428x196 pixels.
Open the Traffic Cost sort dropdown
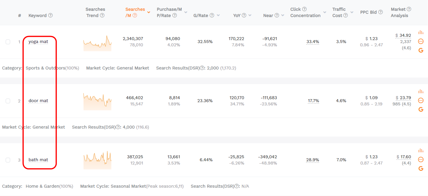point(352,12)
